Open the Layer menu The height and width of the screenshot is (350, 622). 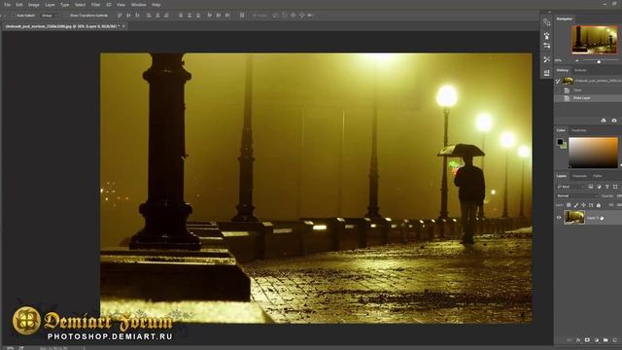tap(50, 5)
